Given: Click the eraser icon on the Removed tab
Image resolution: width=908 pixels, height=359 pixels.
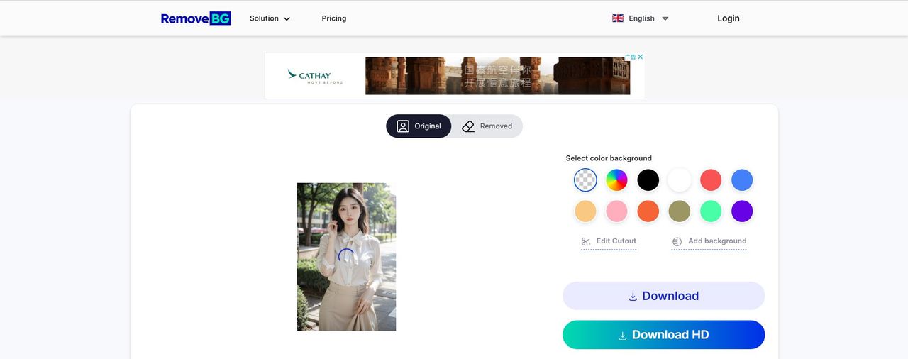Looking at the screenshot, I should 468,126.
